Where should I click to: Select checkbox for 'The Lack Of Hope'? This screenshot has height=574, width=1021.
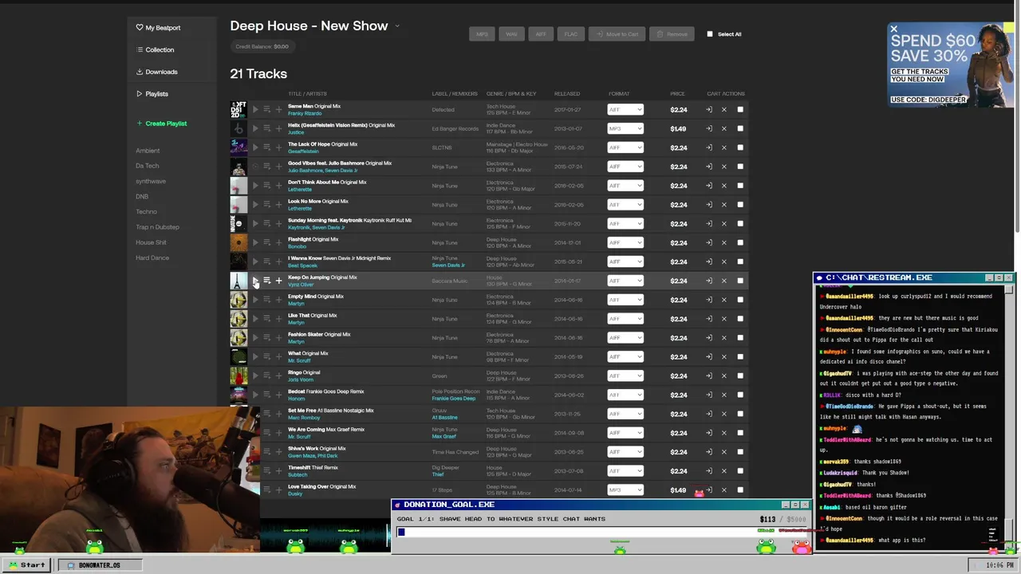click(740, 147)
